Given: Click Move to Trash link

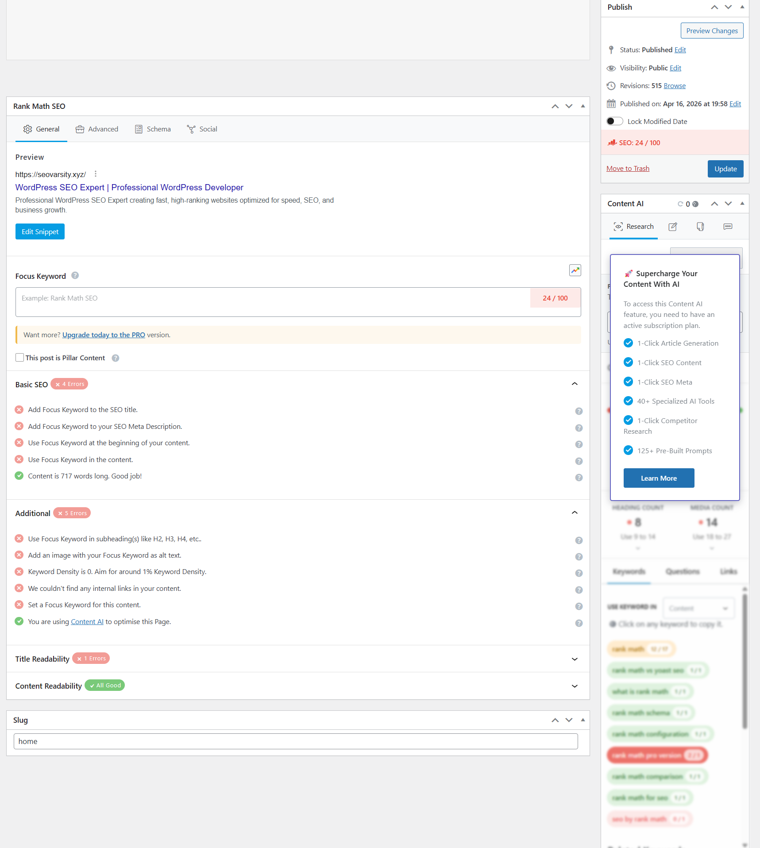Looking at the screenshot, I should 628,169.
